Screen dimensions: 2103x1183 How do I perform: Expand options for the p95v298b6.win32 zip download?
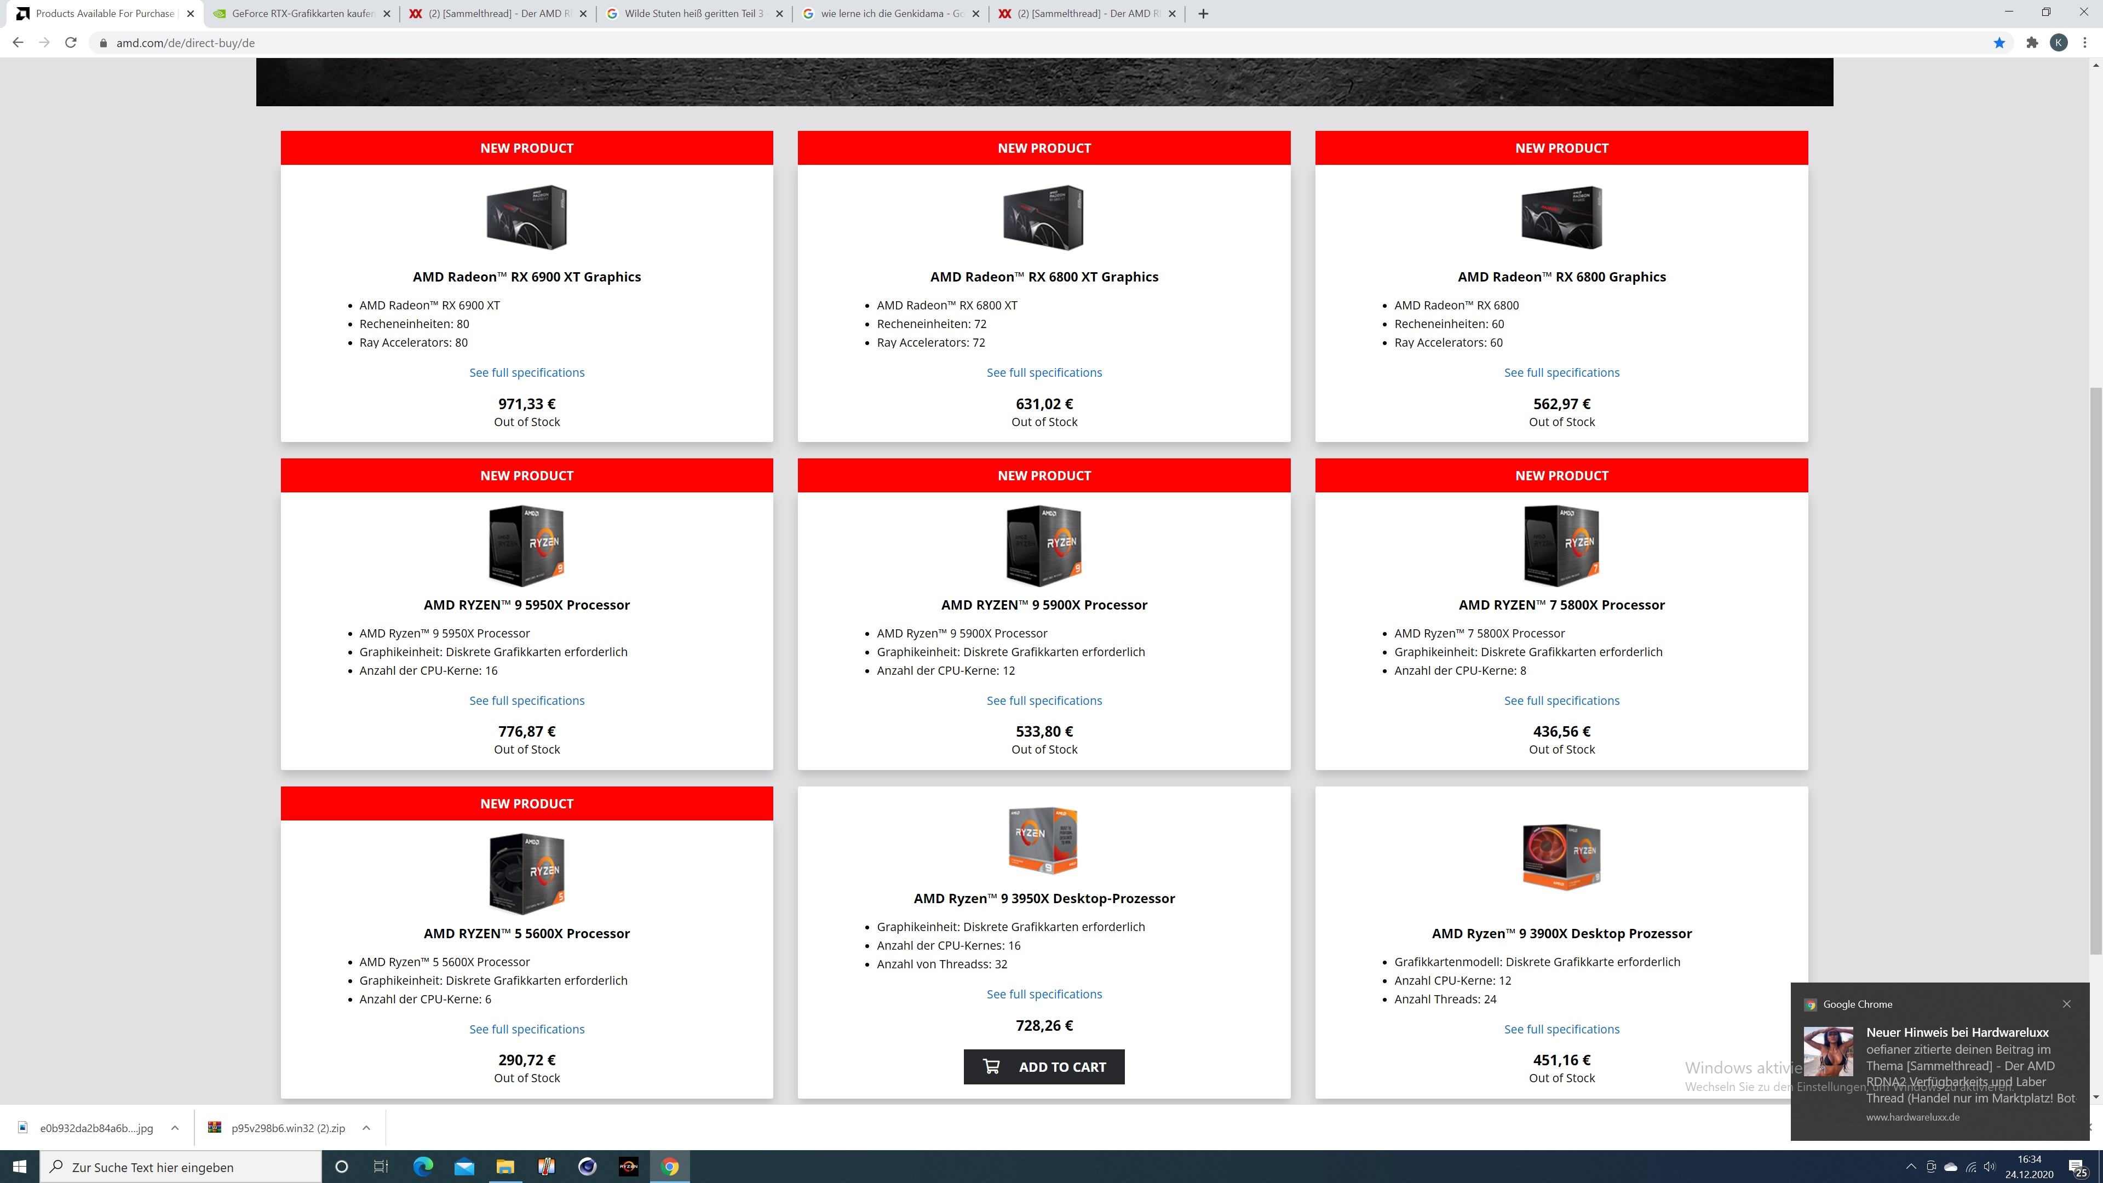pyautogui.click(x=366, y=1128)
